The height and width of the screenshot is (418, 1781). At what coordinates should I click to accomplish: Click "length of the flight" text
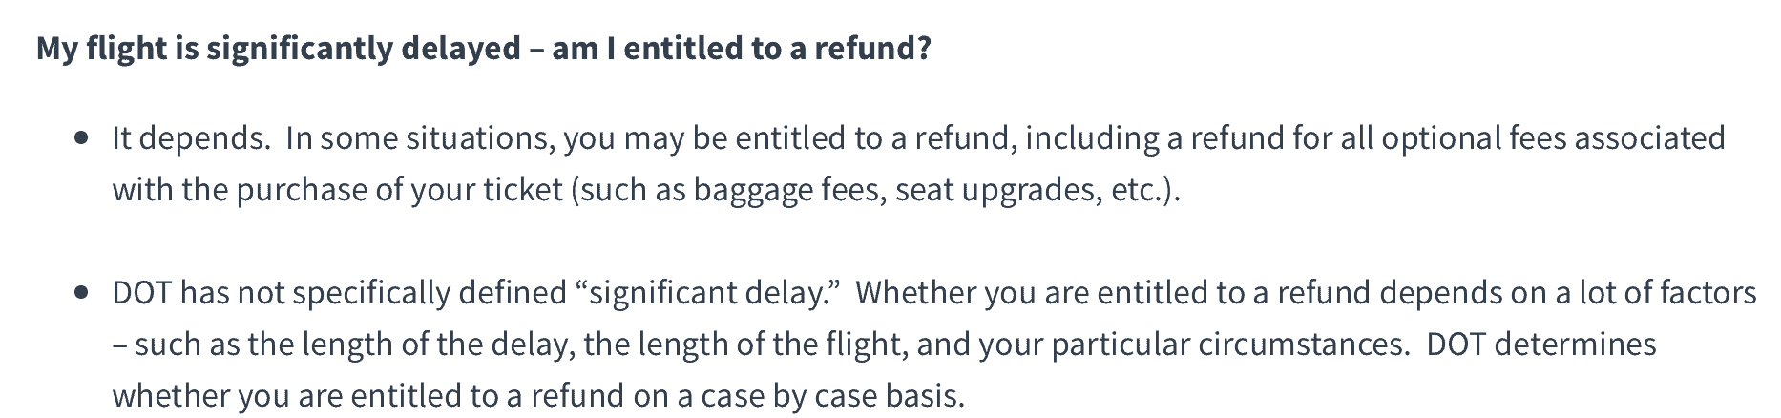click(741, 344)
